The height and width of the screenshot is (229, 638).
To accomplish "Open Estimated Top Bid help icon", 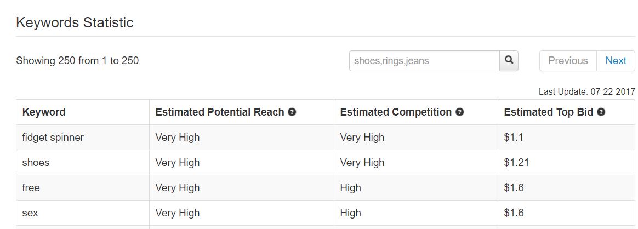I will [601, 112].
